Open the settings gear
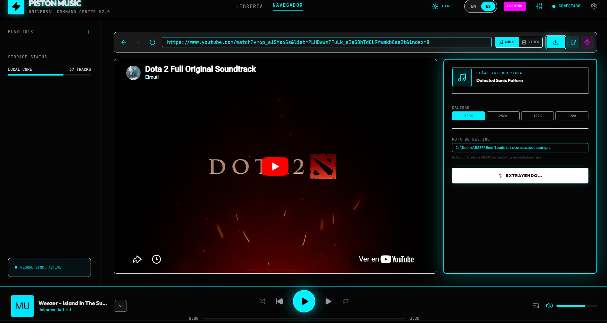The width and height of the screenshot is (607, 323). (x=594, y=6)
